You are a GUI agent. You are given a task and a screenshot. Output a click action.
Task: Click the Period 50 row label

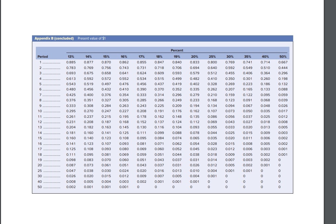click(40, 187)
